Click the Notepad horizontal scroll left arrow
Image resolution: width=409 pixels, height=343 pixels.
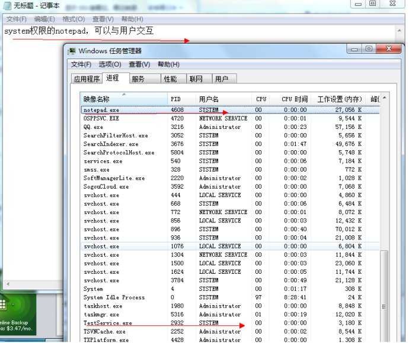point(8,284)
